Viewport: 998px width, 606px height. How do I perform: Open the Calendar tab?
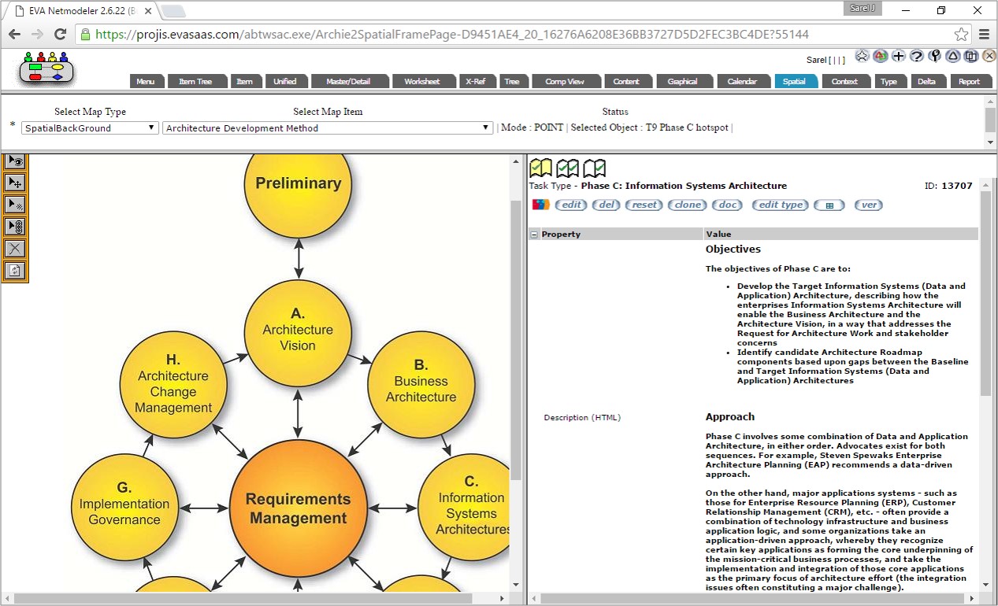[742, 81]
